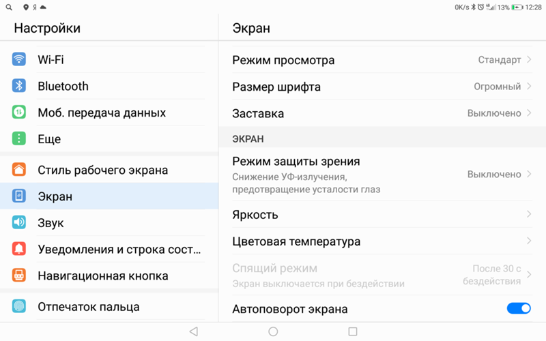Screen dimensions: 546x341
Task: Select the fingerprint icon
Action: click(x=19, y=306)
